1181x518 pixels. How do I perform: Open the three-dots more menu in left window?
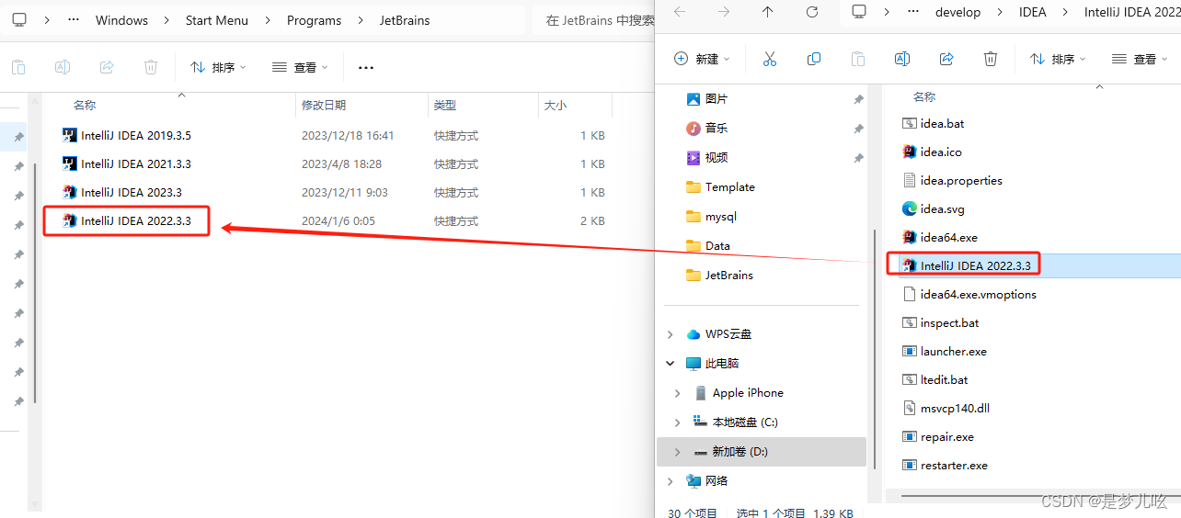click(366, 67)
